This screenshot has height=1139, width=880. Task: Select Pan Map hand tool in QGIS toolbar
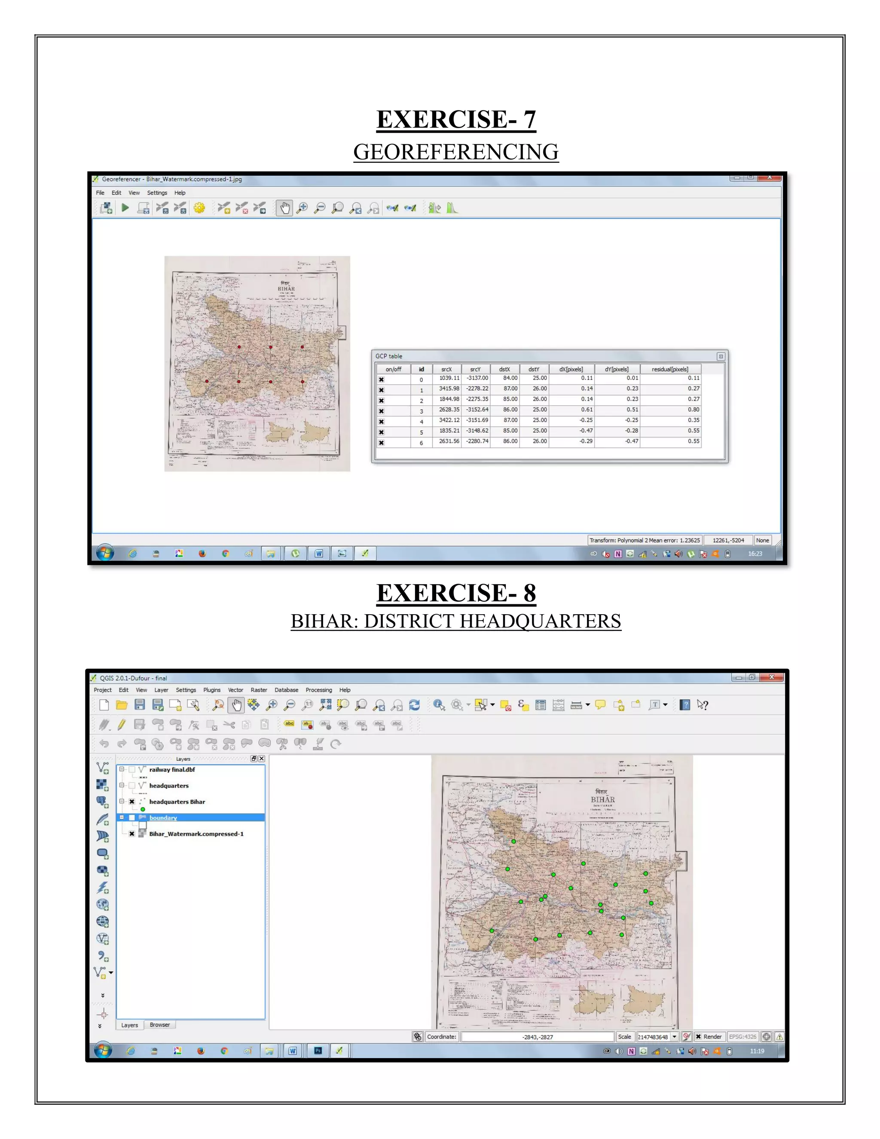[x=237, y=706]
